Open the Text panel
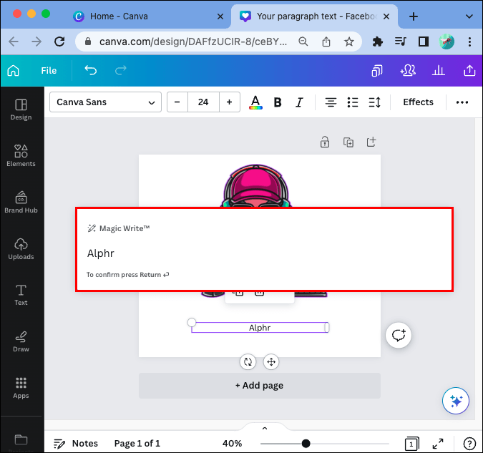 pyautogui.click(x=21, y=296)
